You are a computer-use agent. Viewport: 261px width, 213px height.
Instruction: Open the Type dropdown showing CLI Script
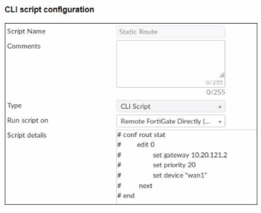(x=171, y=106)
